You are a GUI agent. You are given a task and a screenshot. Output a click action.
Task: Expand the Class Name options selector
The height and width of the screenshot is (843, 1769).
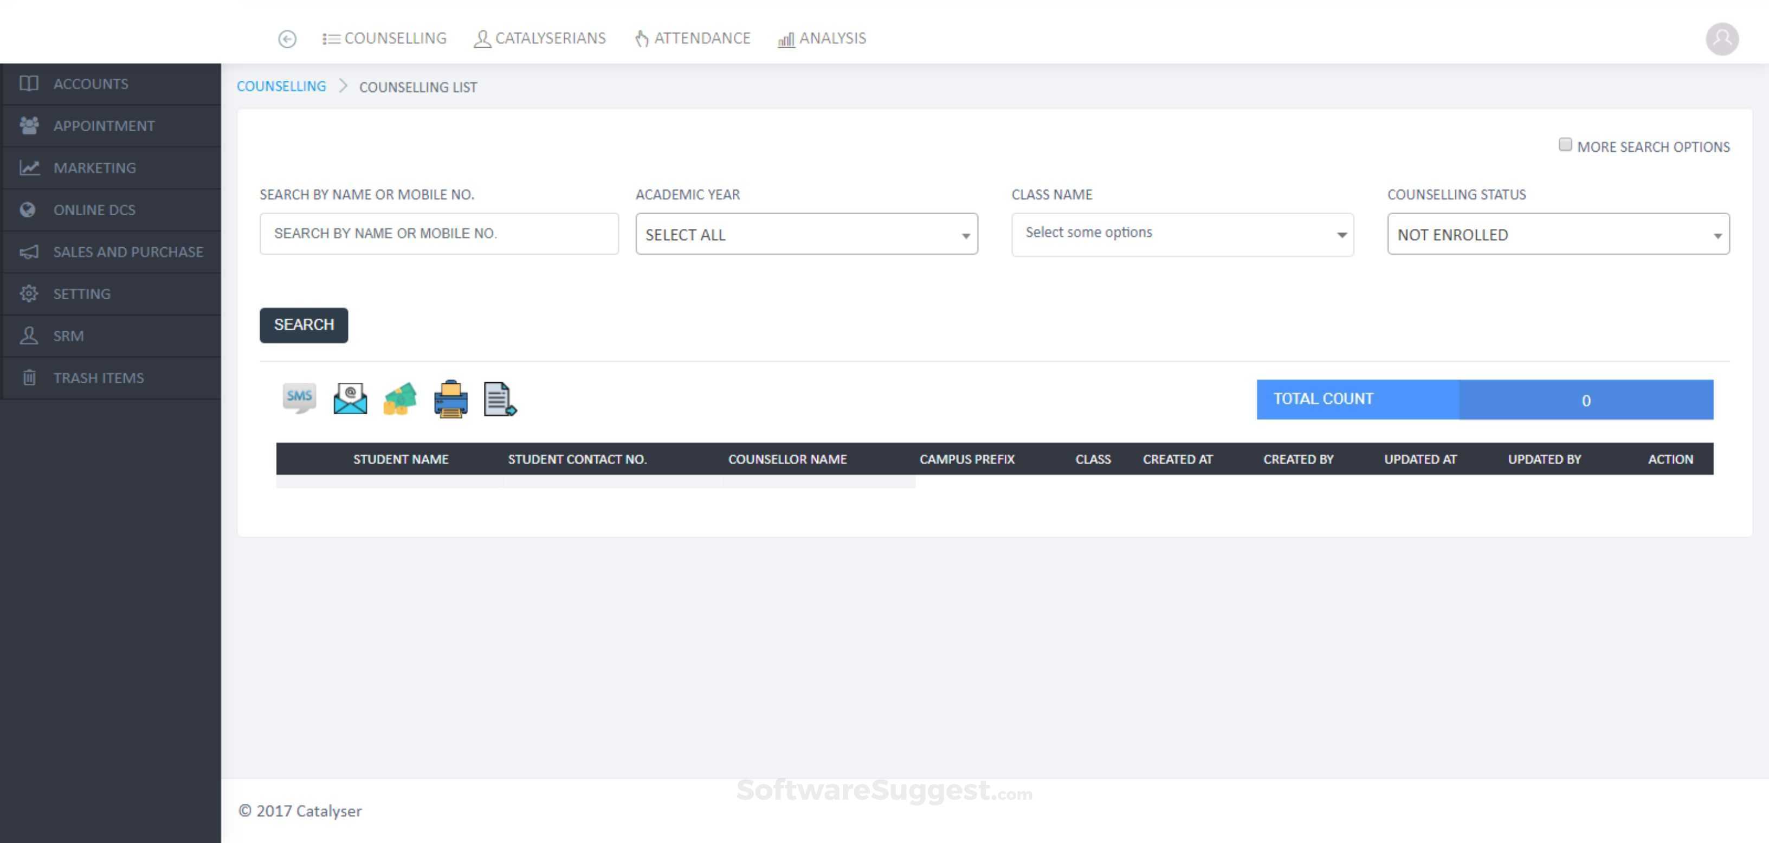click(1182, 234)
